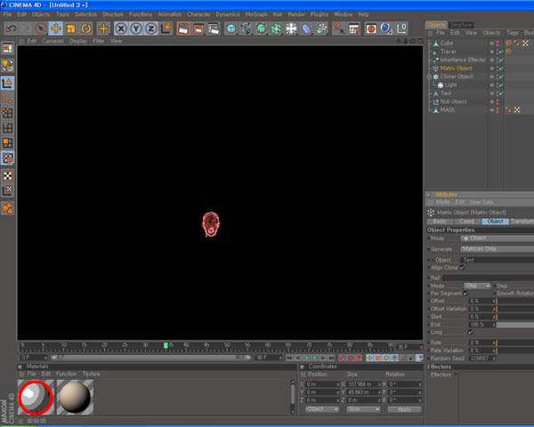
Task: Switch to Polygons mode in sidebar
Action: (7, 142)
